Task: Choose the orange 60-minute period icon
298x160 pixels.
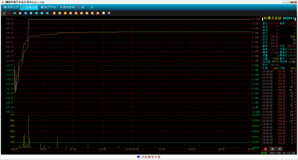Action: click(81, 13)
